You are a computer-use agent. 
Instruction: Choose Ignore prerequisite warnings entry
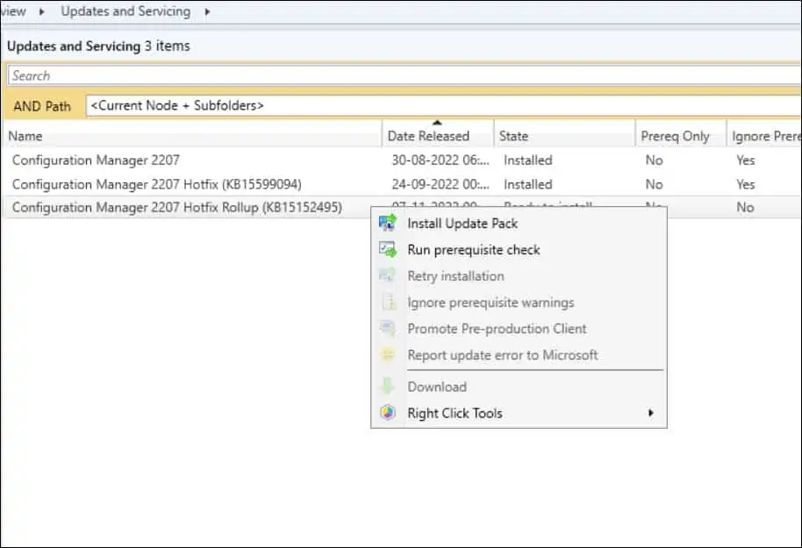point(519,302)
